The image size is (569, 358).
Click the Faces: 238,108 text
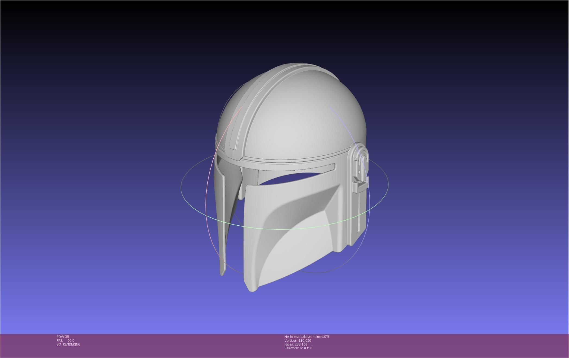point(296,344)
